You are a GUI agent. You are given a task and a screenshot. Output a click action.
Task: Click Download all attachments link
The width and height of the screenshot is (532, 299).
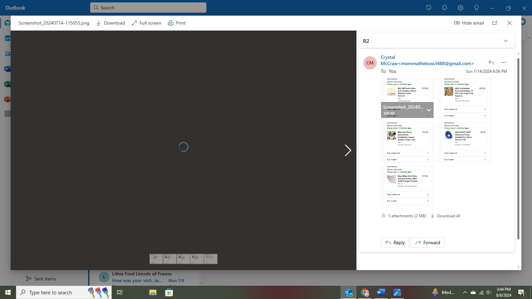point(446,216)
